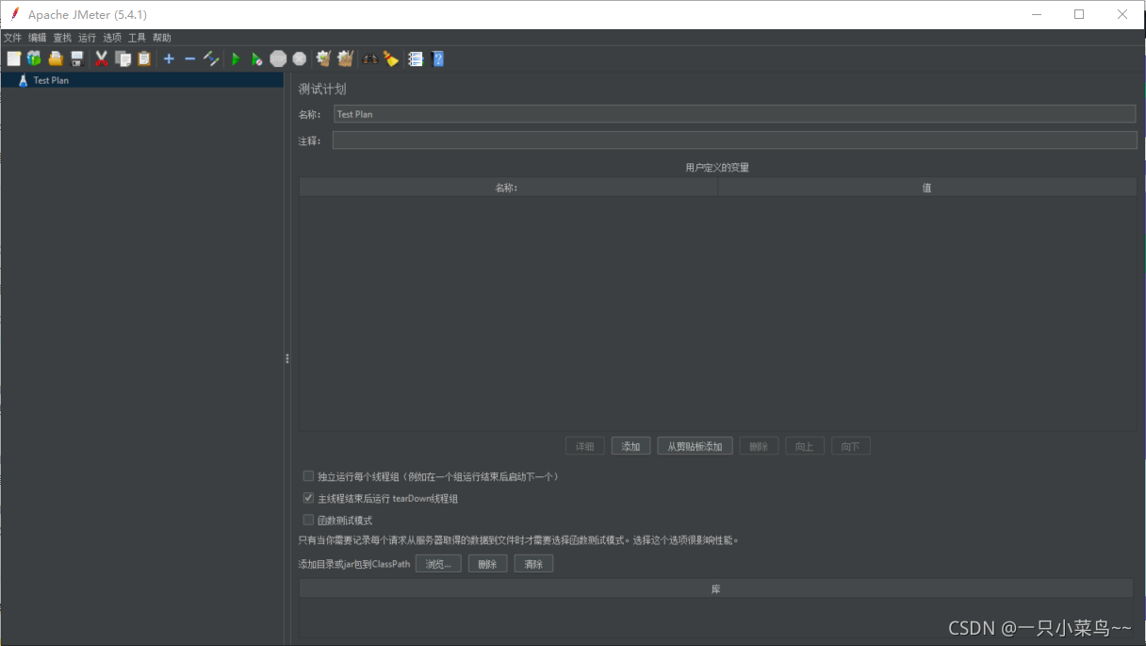Open the Templates icon

[x=34, y=58]
